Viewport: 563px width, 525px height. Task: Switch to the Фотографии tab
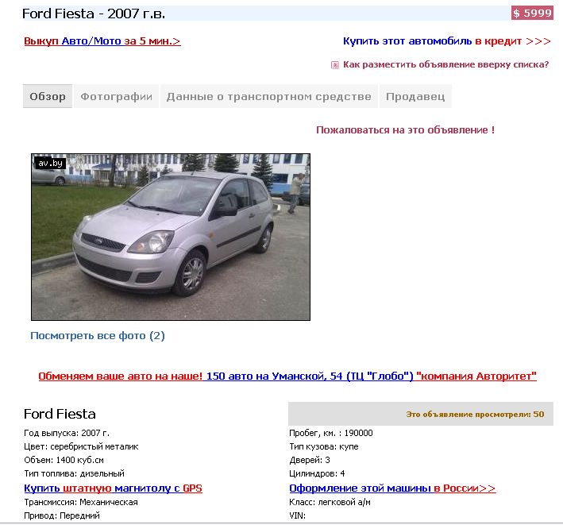click(x=116, y=96)
